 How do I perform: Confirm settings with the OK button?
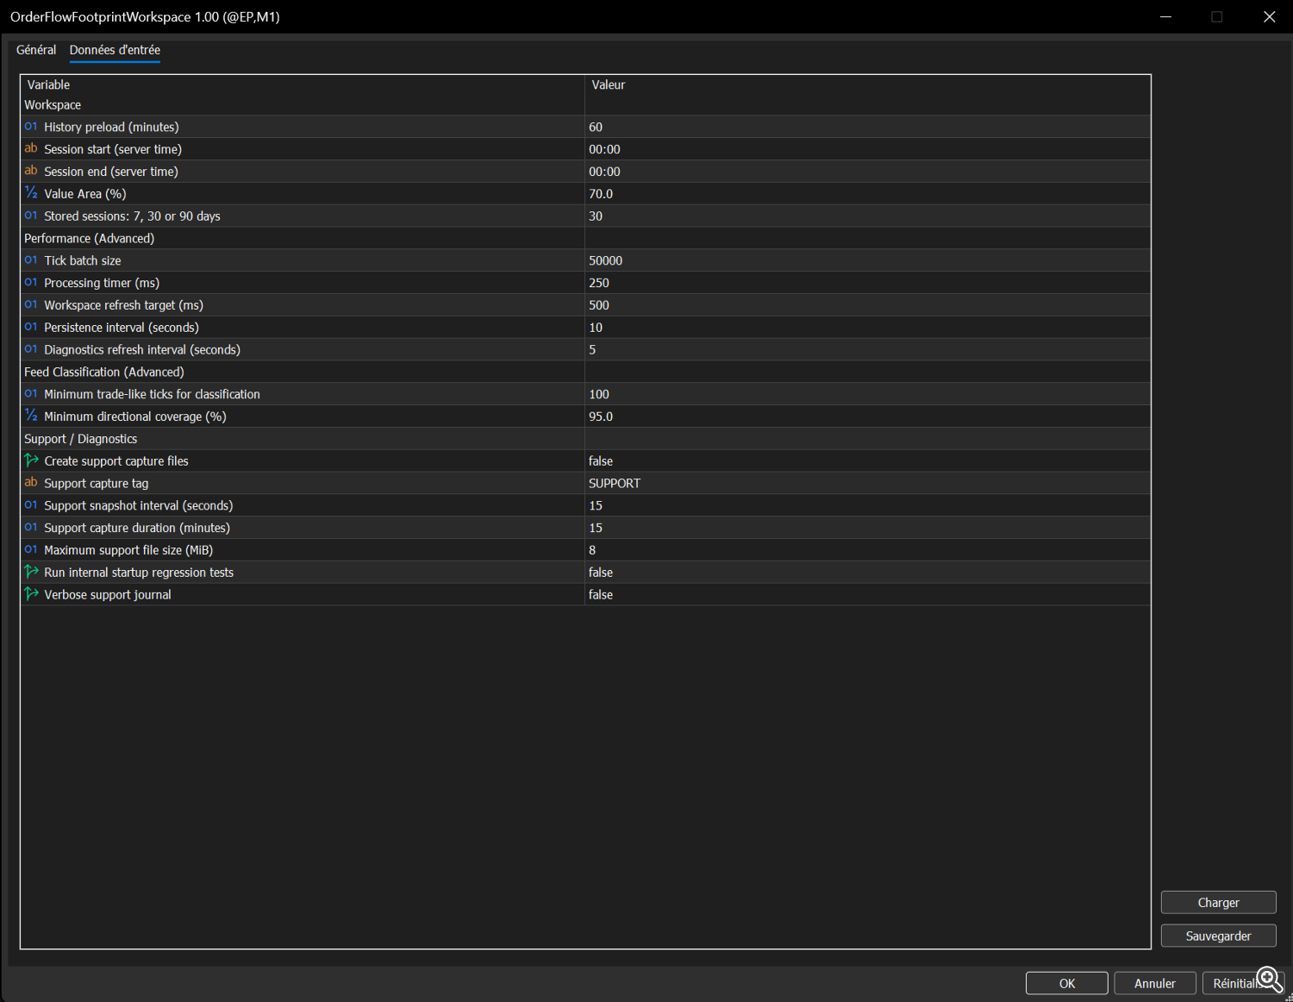click(1067, 984)
